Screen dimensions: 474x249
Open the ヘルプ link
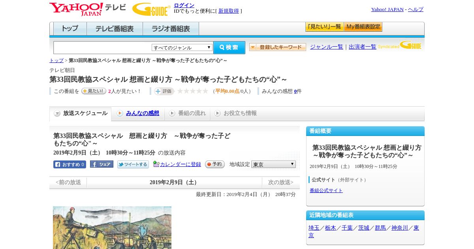coord(416,9)
